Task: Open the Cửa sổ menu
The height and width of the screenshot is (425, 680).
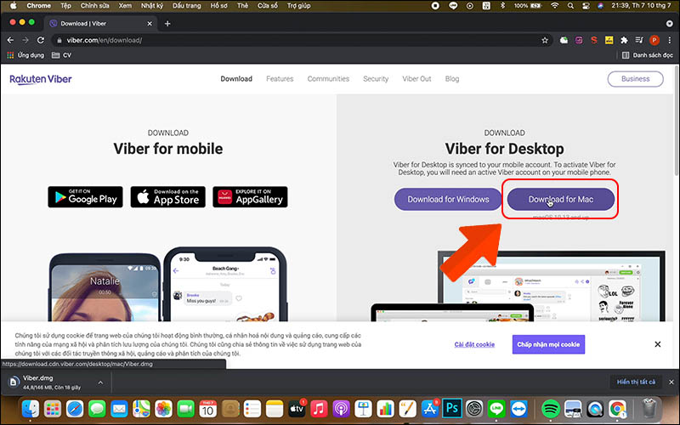Action: [x=267, y=6]
